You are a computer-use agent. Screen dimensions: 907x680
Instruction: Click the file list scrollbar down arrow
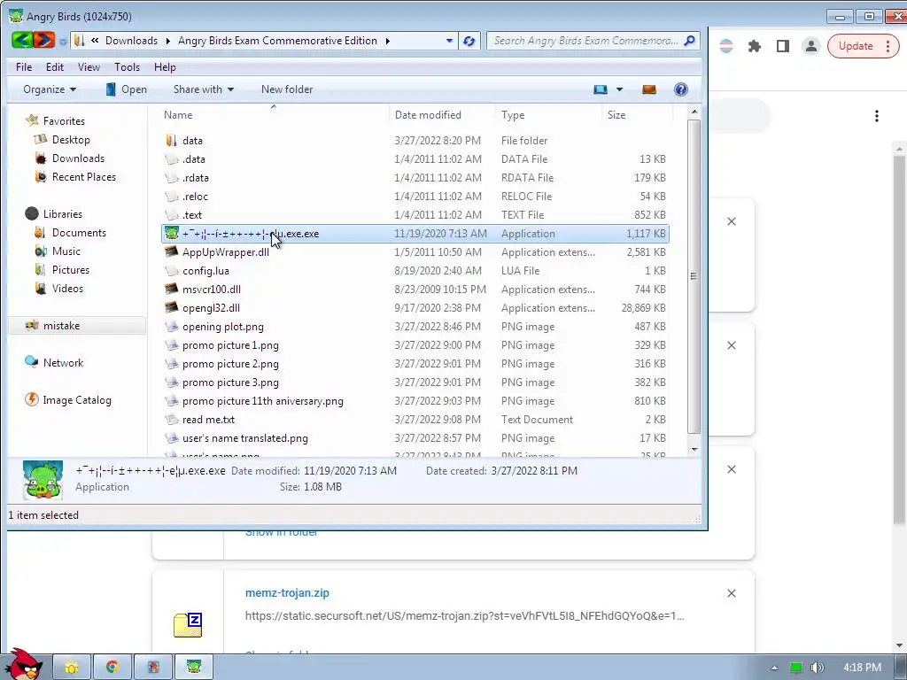(x=694, y=449)
